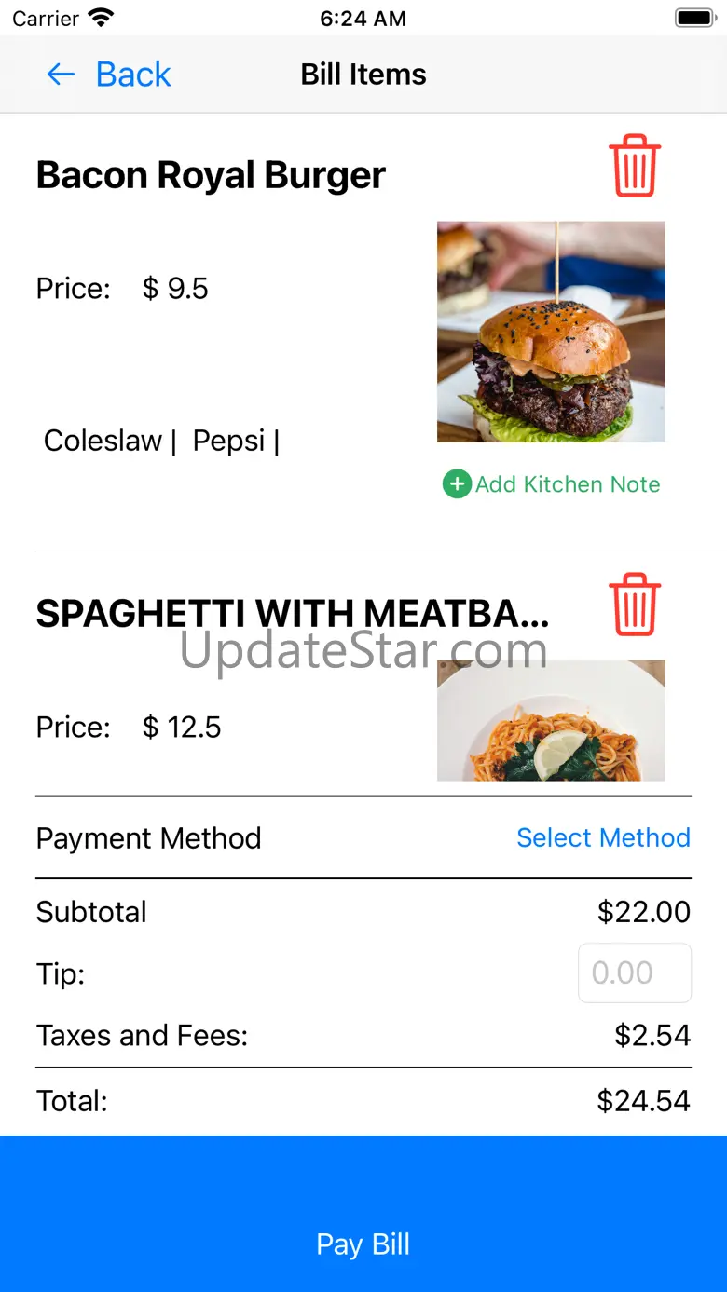Screen dimensions: 727x1292
Task: Select the Bacon Royal Burger title
Action: (x=211, y=175)
